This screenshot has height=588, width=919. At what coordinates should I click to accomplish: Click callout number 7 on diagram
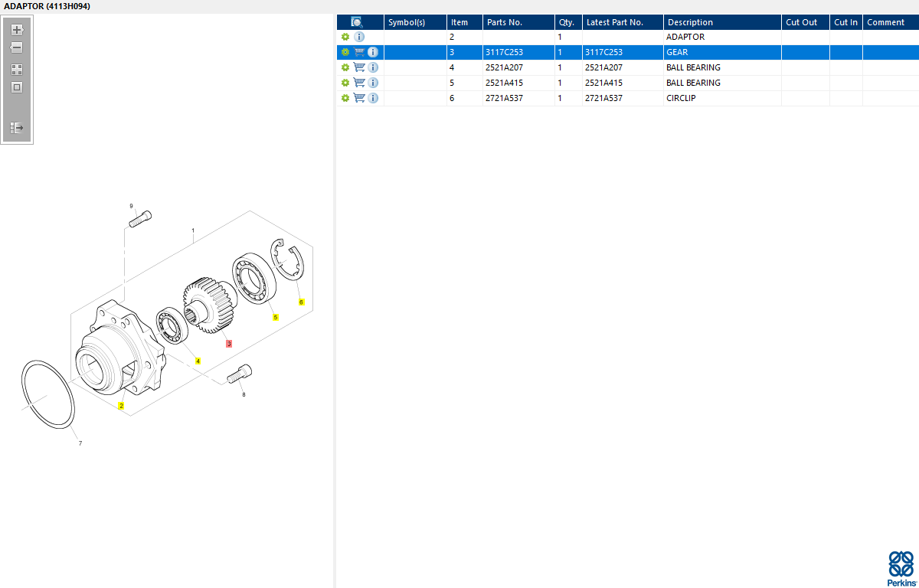pyautogui.click(x=80, y=443)
